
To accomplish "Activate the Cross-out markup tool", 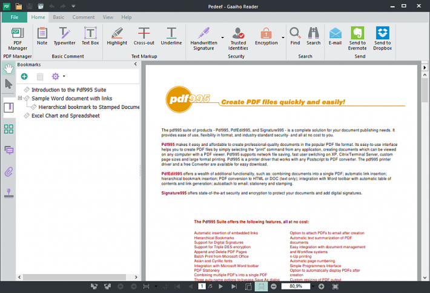I will [144, 36].
